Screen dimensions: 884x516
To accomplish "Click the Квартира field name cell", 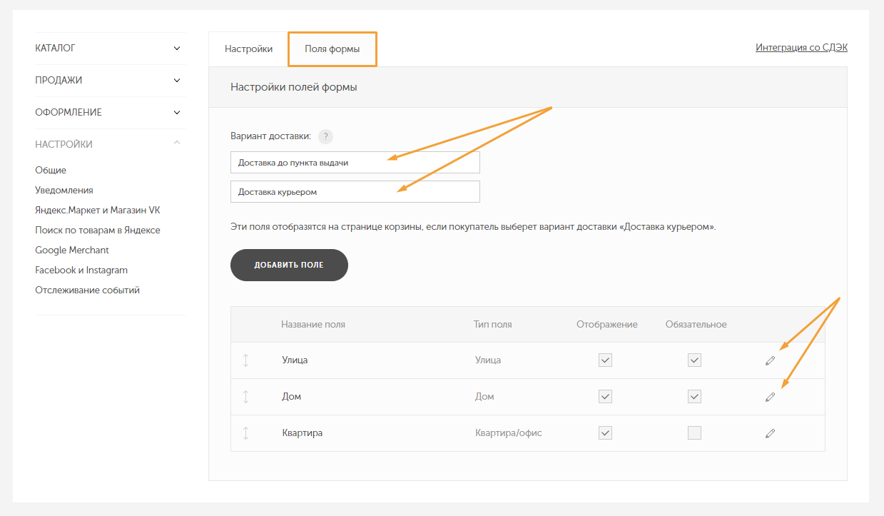I will click(x=303, y=433).
